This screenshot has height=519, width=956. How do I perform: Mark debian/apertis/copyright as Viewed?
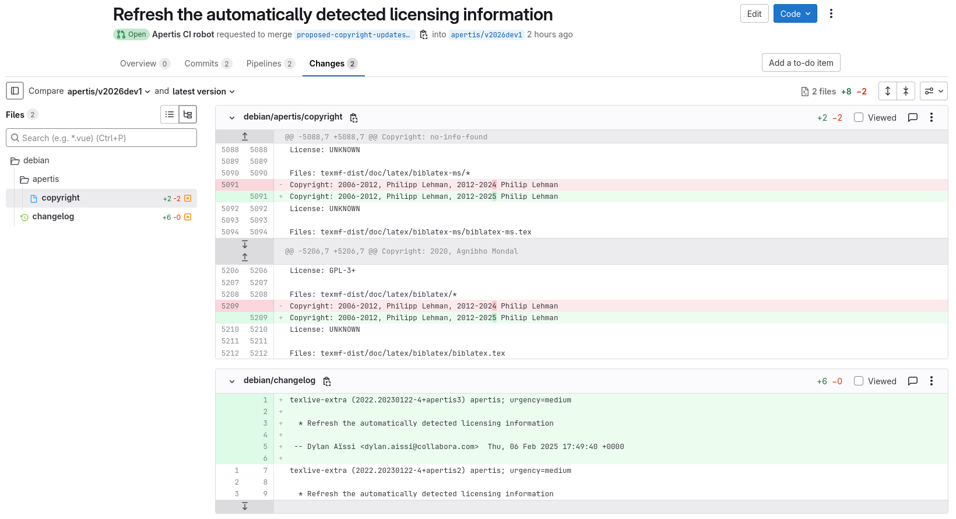point(859,117)
